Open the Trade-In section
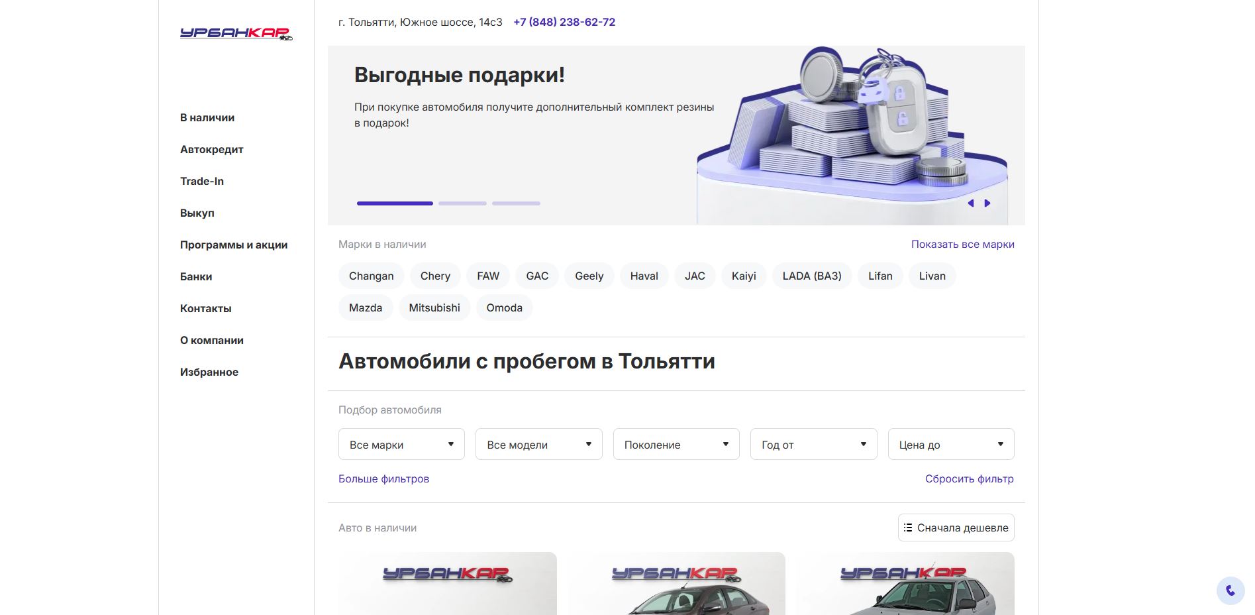 [201, 181]
